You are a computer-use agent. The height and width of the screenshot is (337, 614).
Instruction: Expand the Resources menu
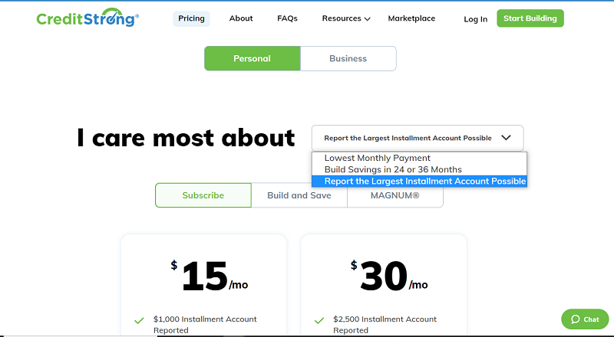tap(346, 18)
